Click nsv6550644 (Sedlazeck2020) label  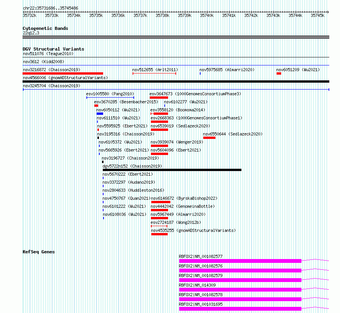pos(233,134)
